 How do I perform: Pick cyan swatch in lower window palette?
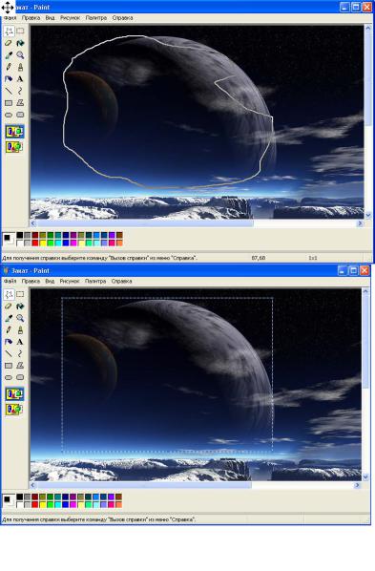[x=58, y=504]
